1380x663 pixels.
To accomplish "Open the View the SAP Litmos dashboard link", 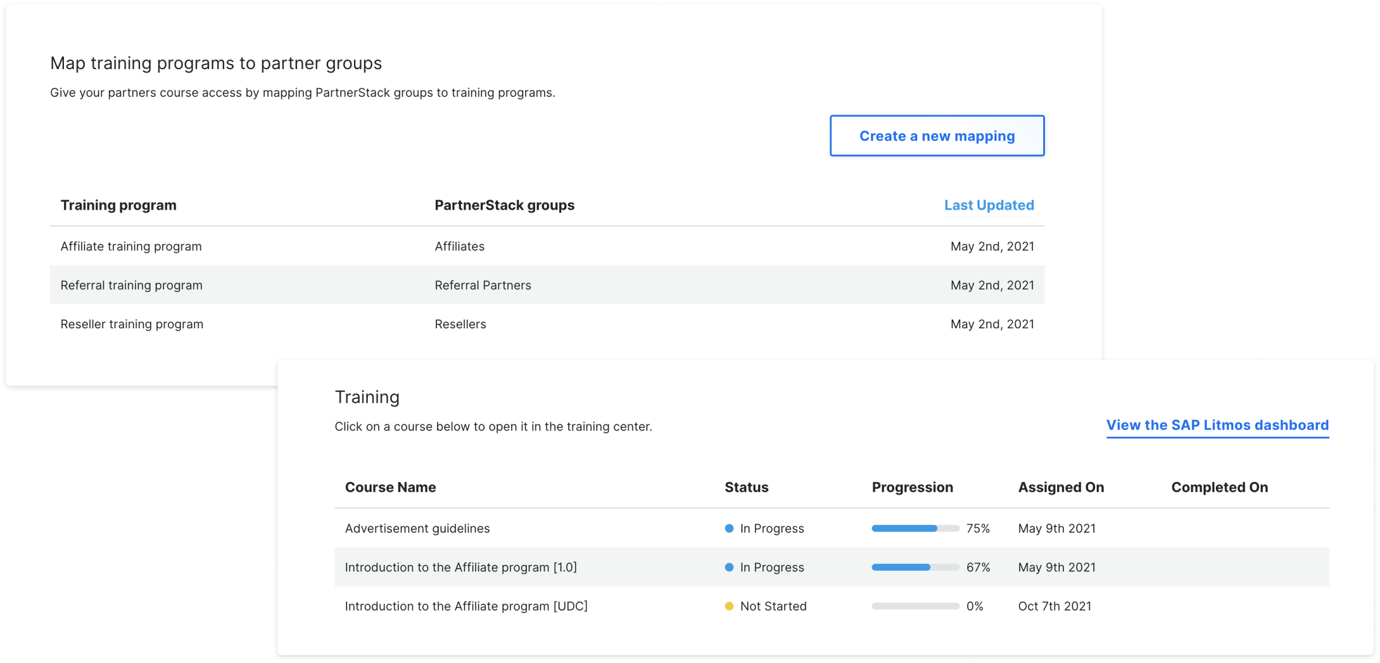I will click(x=1217, y=425).
